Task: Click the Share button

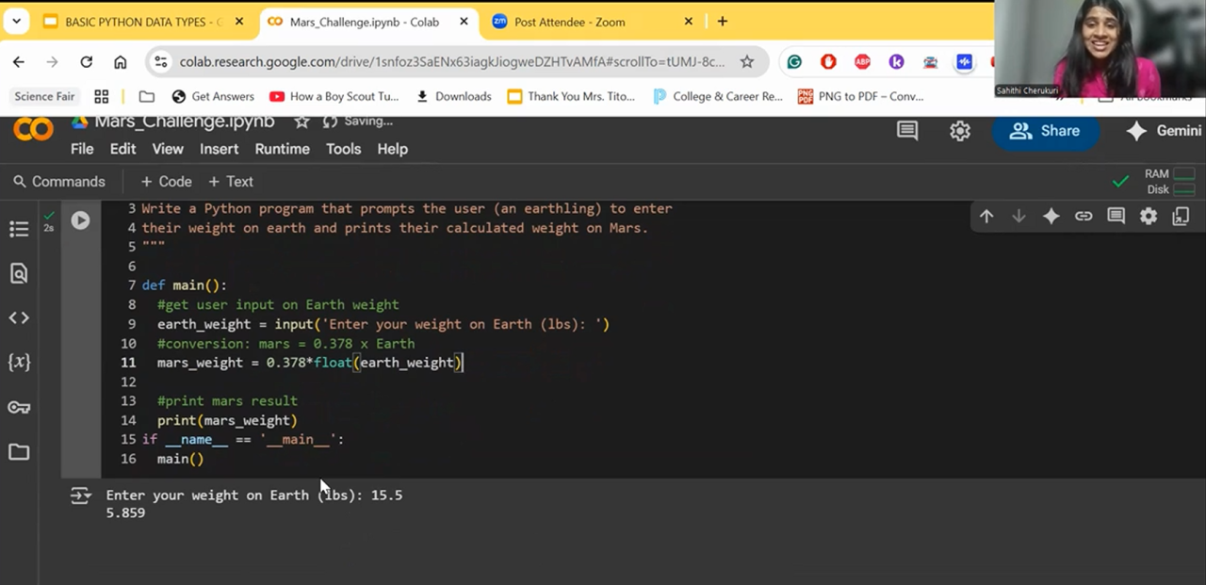Action: coord(1045,131)
